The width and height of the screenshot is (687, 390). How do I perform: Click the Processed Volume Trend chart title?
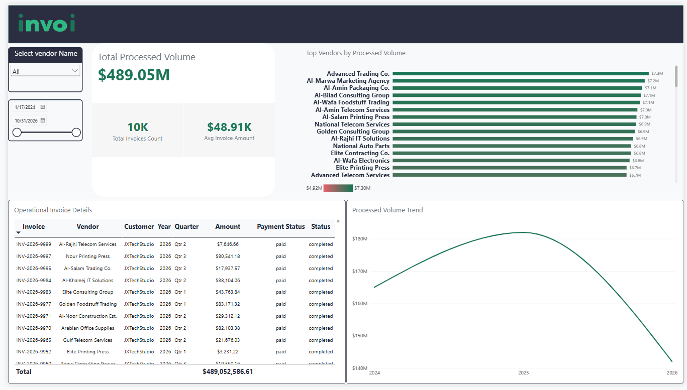(x=387, y=210)
